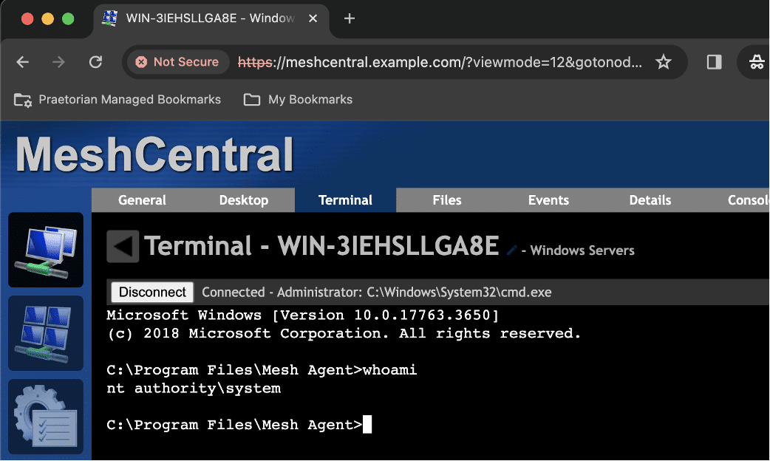This screenshot has height=461, width=770.
Task: Click the terminal prompt cursor line
Action: [x=239, y=425]
